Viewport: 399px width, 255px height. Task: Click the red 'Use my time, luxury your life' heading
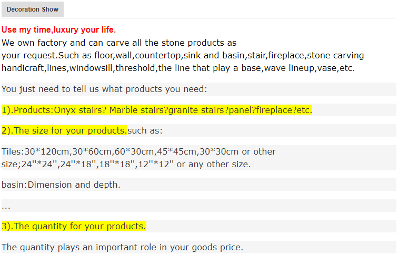tap(58, 29)
